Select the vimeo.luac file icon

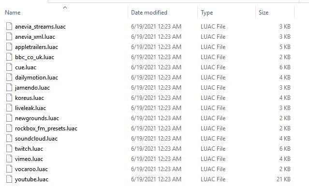pyautogui.click(x=9, y=159)
